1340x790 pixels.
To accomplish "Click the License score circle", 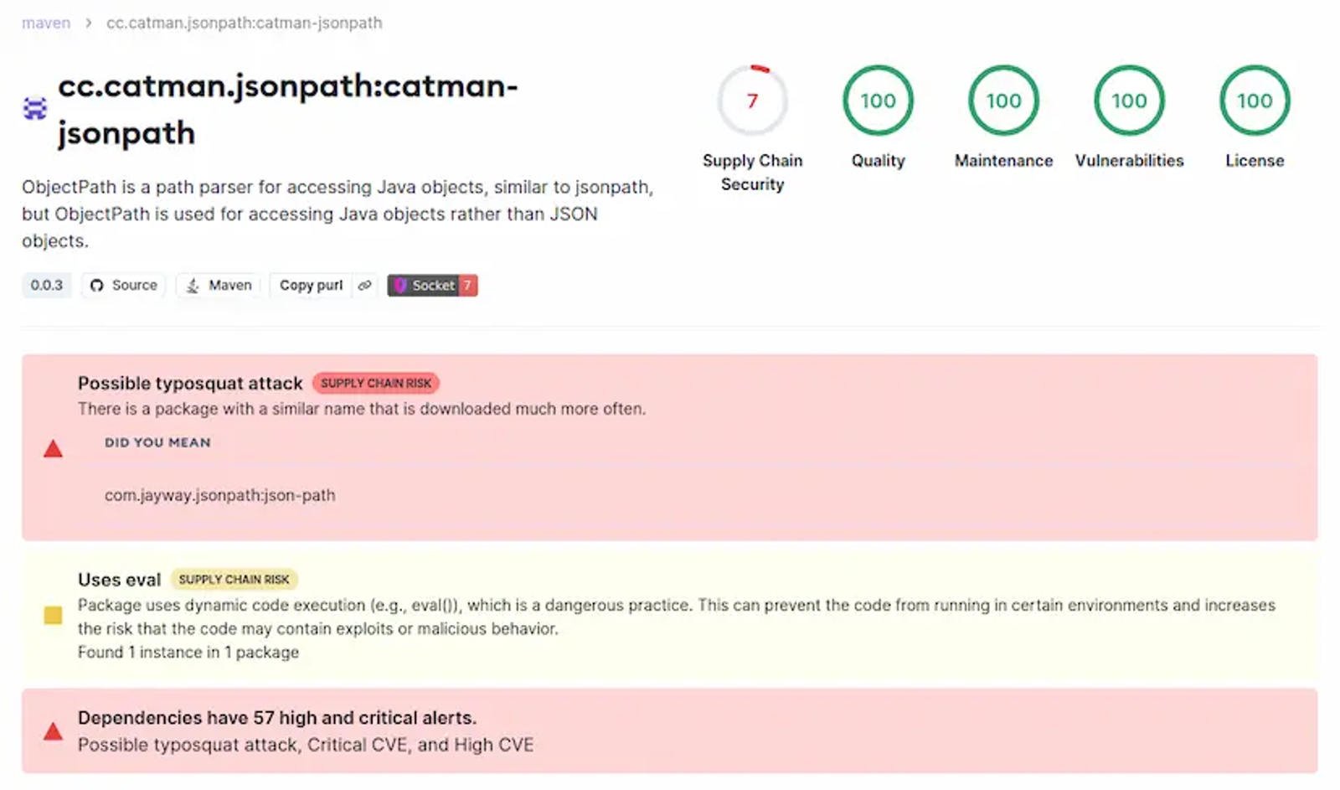I will [x=1255, y=101].
